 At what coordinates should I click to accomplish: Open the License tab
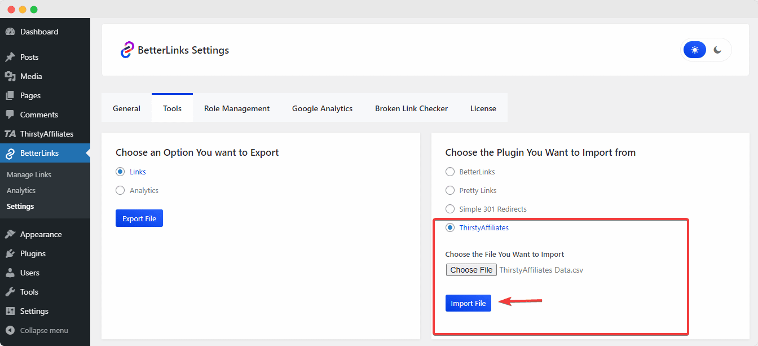483,108
